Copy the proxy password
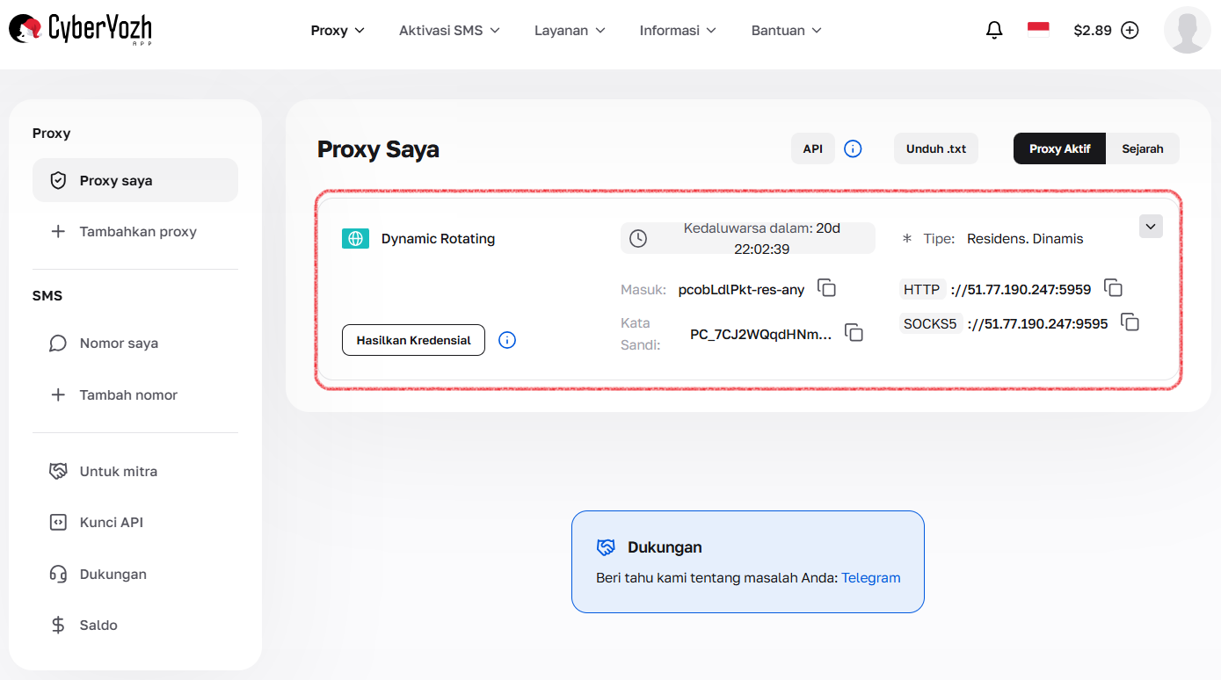 [854, 332]
